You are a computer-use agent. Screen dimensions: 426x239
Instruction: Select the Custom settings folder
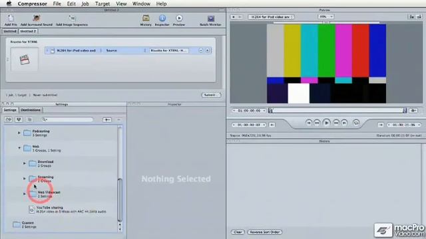(61, 224)
